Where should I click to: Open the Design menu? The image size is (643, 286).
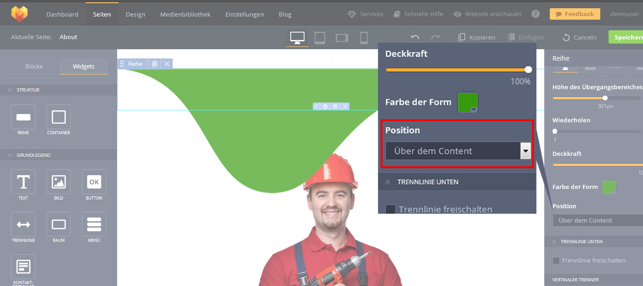coord(135,14)
